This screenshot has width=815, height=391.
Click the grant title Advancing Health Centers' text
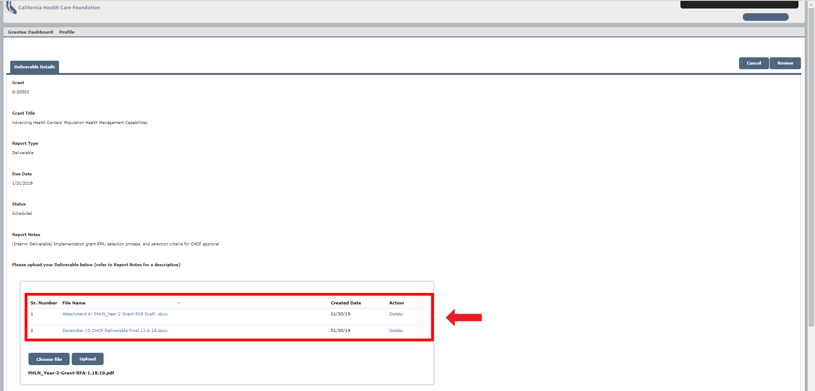coord(80,123)
